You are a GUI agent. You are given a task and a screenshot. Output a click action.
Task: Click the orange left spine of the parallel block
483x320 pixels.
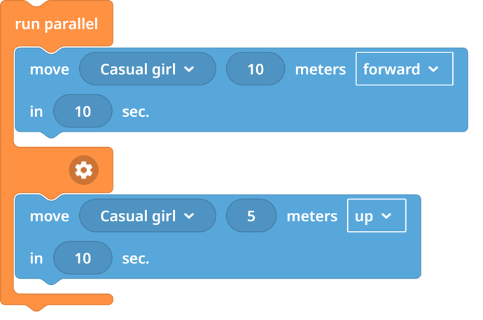[x=6, y=210]
